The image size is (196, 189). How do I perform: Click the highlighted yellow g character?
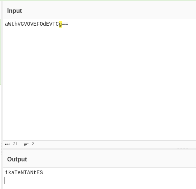pyautogui.click(x=60, y=24)
